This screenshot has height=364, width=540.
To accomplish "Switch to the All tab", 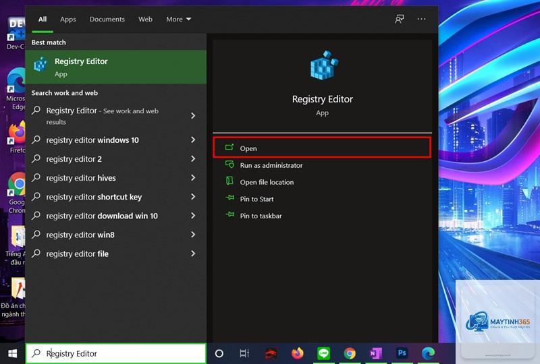I will coord(43,20).
